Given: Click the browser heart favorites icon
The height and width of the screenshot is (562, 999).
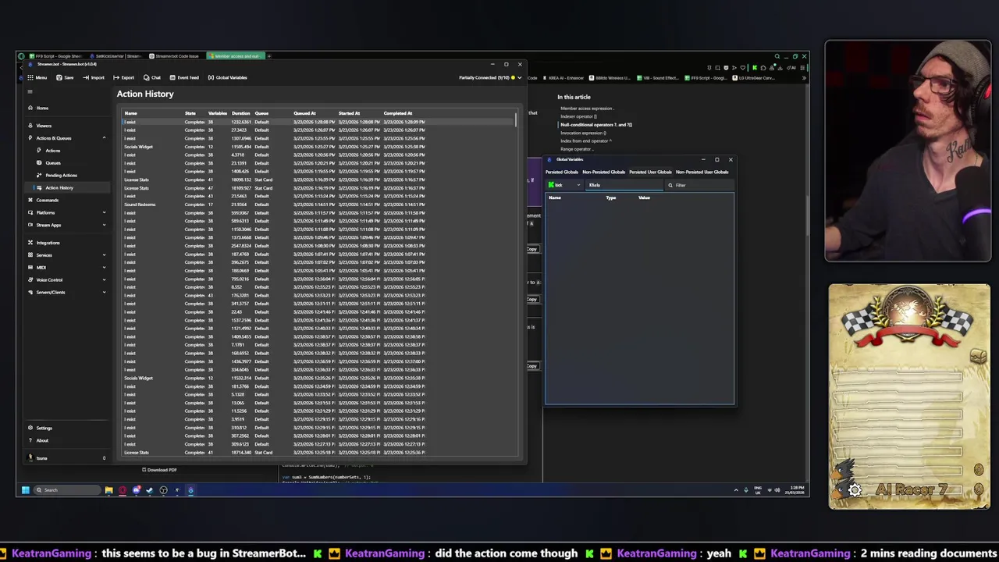Looking at the screenshot, I should (x=742, y=68).
